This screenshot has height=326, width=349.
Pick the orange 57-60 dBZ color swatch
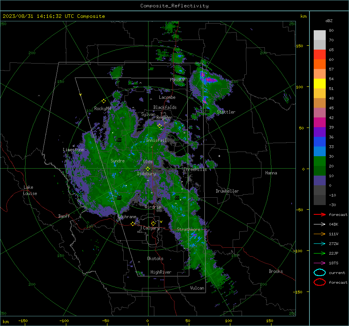pos(320,64)
